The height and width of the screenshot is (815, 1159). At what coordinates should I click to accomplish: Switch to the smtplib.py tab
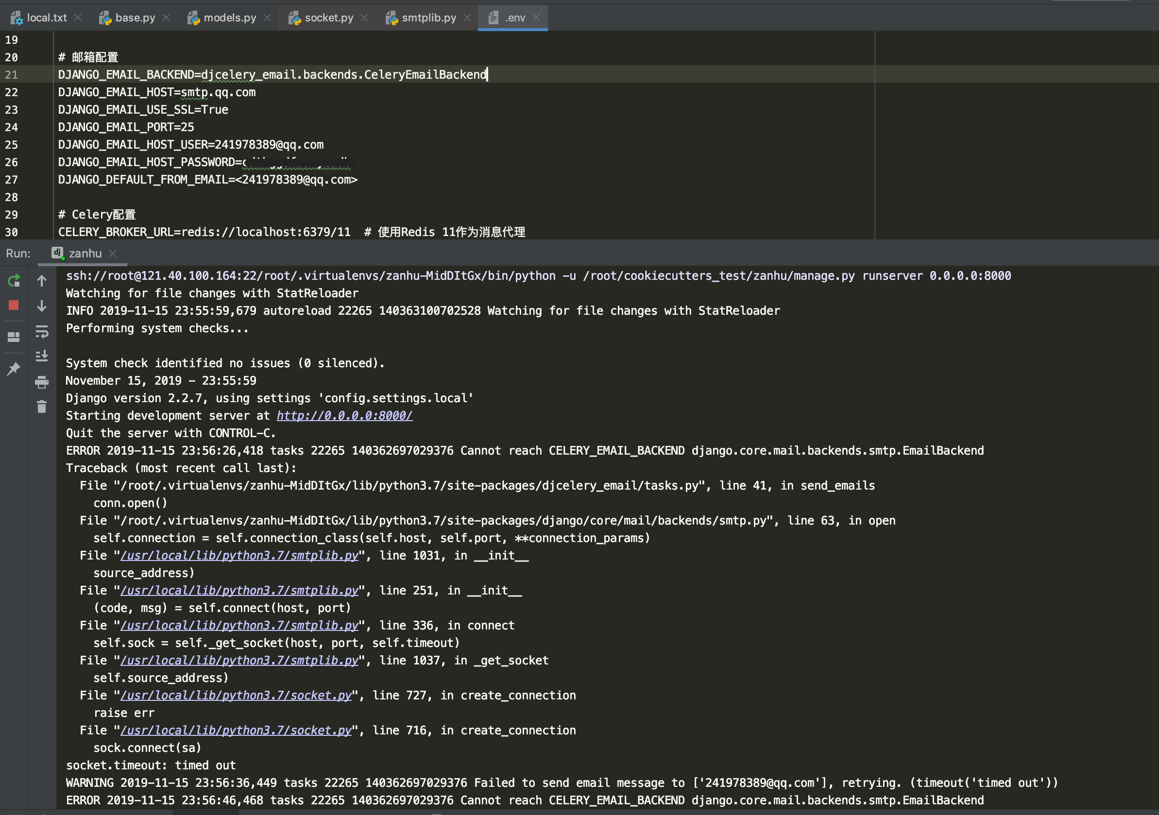click(428, 17)
